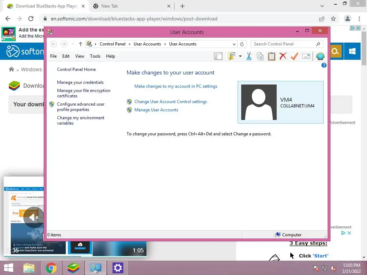Click the recent locations dropdown arrow
Image resolution: width=367 pixels, height=275 pixels.
(x=72, y=44)
